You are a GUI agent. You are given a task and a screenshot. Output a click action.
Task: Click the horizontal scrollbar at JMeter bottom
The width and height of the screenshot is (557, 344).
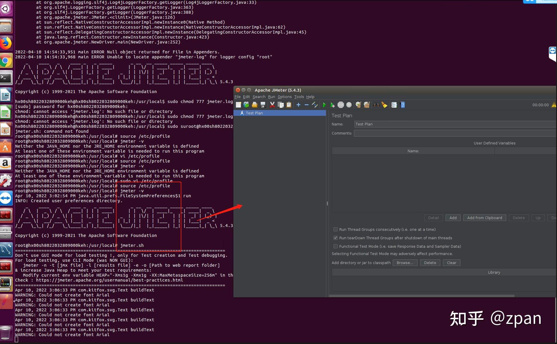(x=422, y=296)
